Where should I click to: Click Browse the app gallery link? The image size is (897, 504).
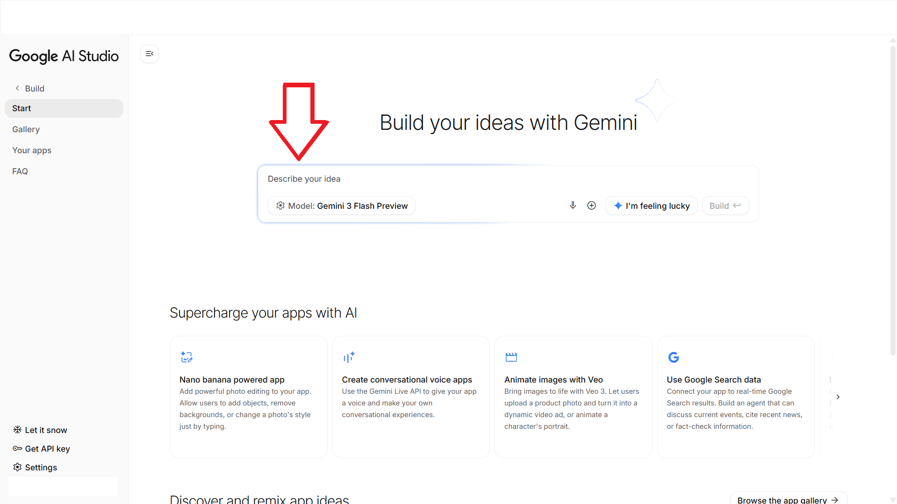click(788, 499)
